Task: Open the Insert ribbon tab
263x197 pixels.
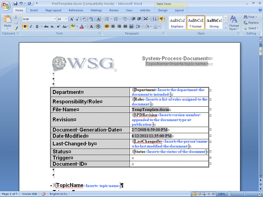Action: pyautogui.click(x=34, y=10)
